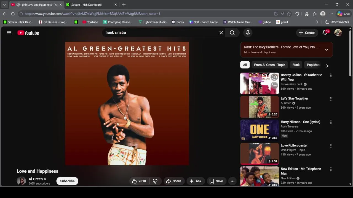Viewport: 353px width, 198px height.
Task: Dislike the video with thumbs down
Action: click(x=155, y=181)
